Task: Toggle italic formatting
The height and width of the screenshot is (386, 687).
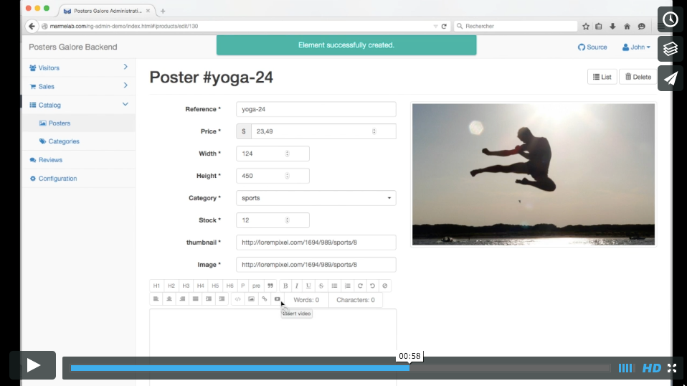Action: point(297,286)
